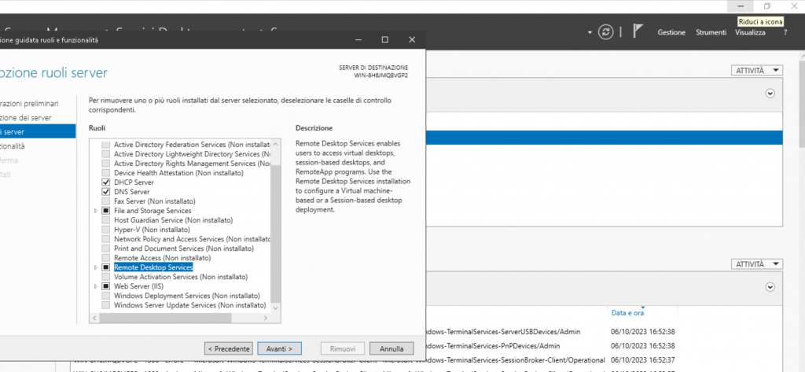Viewport: 805px width, 372px height.
Task: Uncheck the DHCP Server role checkbox
Action: pyautogui.click(x=106, y=182)
